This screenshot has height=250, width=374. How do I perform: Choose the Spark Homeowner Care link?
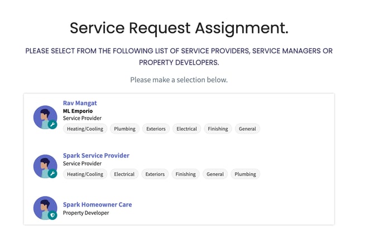[97, 204]
